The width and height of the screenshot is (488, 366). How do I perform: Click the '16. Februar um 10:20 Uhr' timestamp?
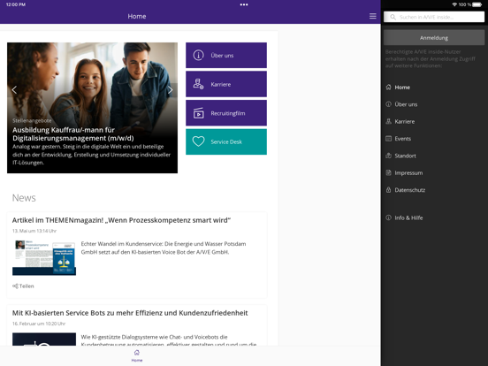tap(39, 324)
